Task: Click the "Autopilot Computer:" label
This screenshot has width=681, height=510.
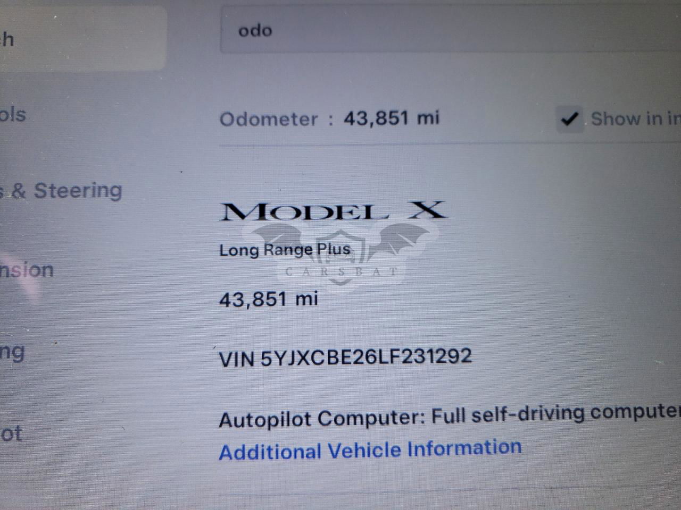Action: (322, 419)
